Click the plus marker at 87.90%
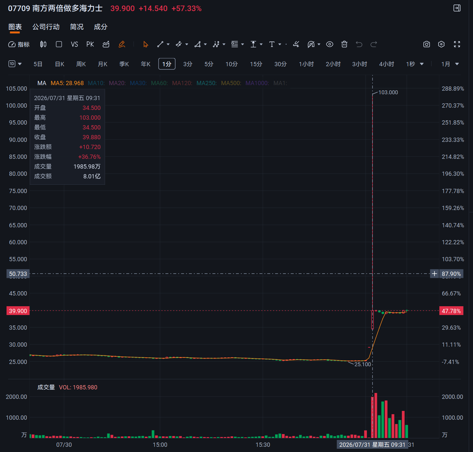This screenshot has width=473, height=452. [434, 274]
